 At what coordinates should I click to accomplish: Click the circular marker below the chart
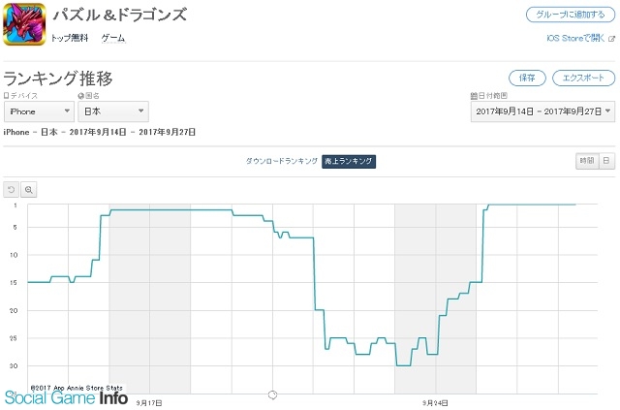click(272, 394)
